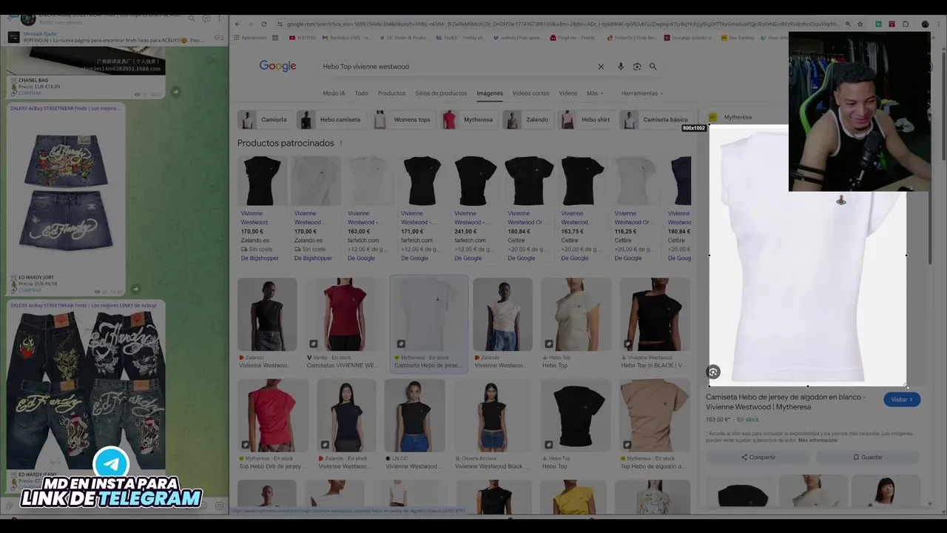Screen dimensions: 947x533
Task: Click the Compartir share button
Action: pos(758,457)
